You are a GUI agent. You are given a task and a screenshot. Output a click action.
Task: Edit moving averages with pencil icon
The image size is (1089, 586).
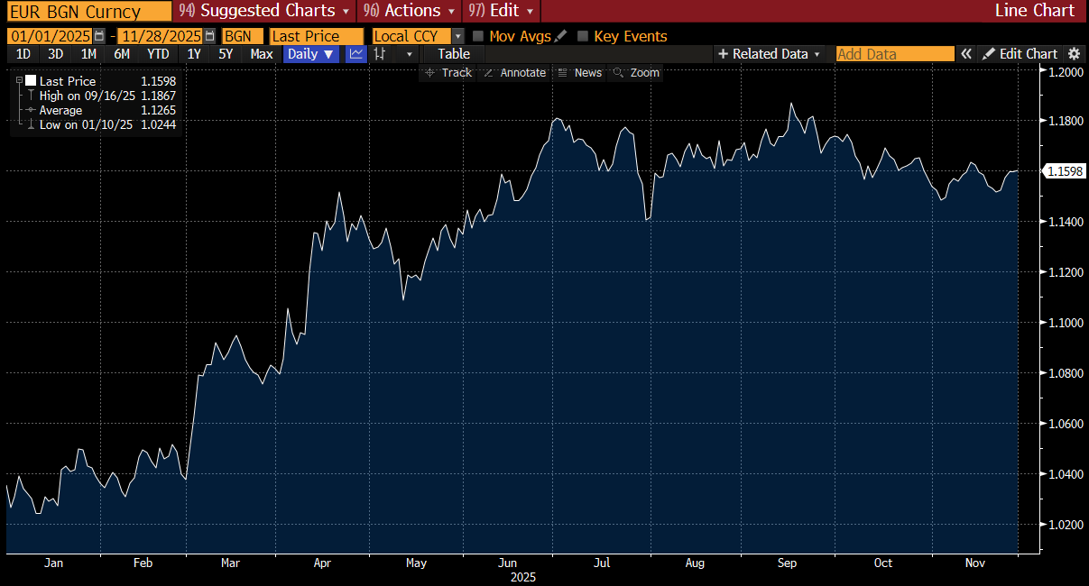click(x=561, y=36)
